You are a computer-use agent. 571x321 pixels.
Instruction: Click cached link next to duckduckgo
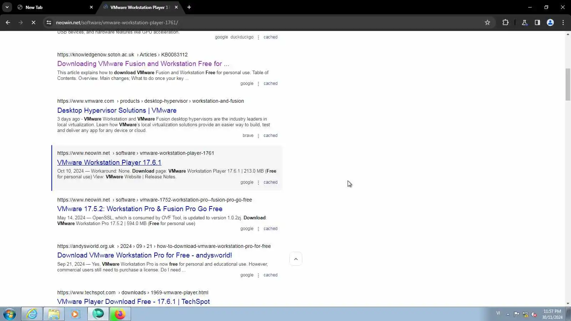(271, 37)
